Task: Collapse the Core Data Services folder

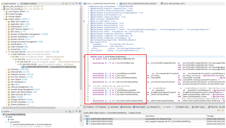Action: pos(6,52)
